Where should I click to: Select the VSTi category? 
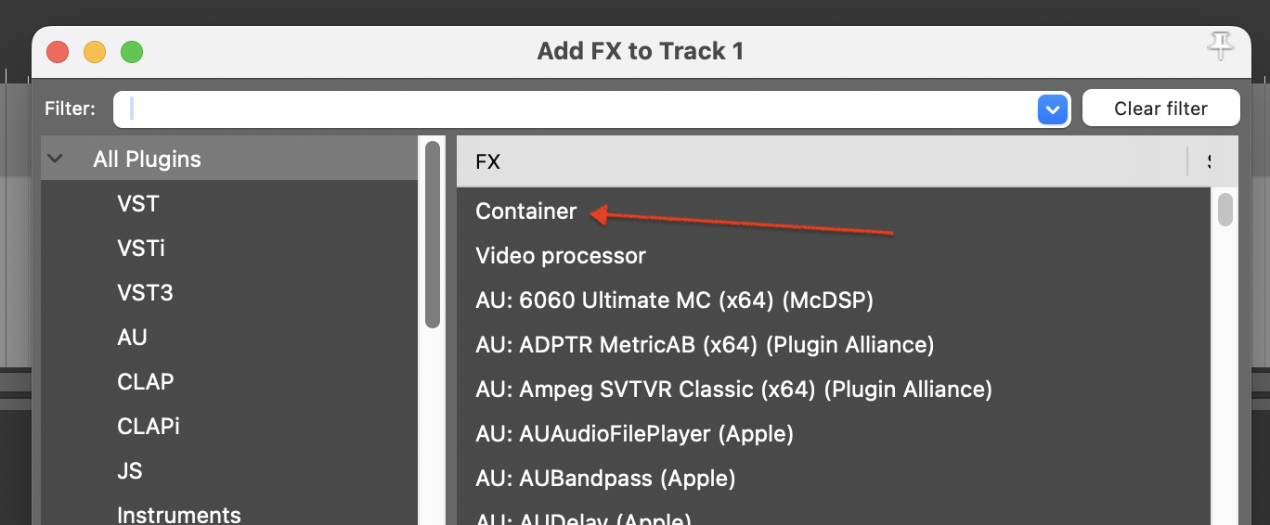pyautogui.click(x=141, y=248)
